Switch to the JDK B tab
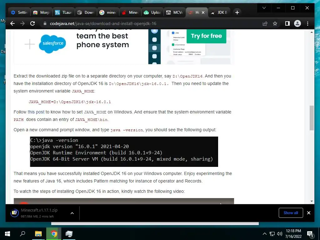 [219, 12]
